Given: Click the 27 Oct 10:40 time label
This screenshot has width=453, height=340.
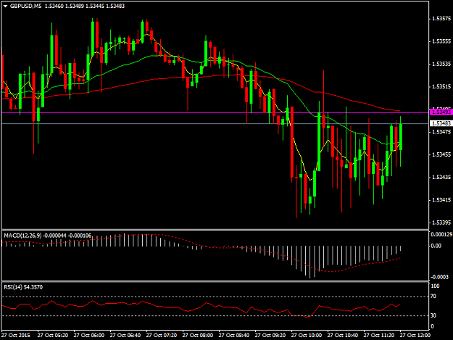Looking at the screenshot, I should click(343, 335).
